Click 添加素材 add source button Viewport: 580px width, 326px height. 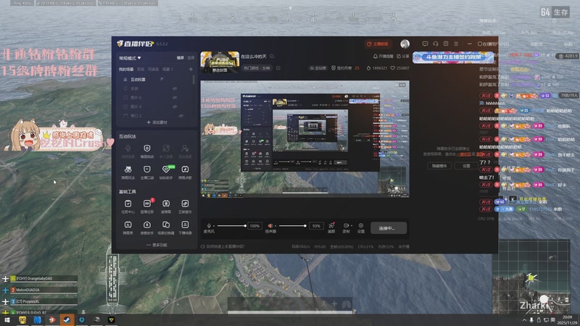[157, 122]
